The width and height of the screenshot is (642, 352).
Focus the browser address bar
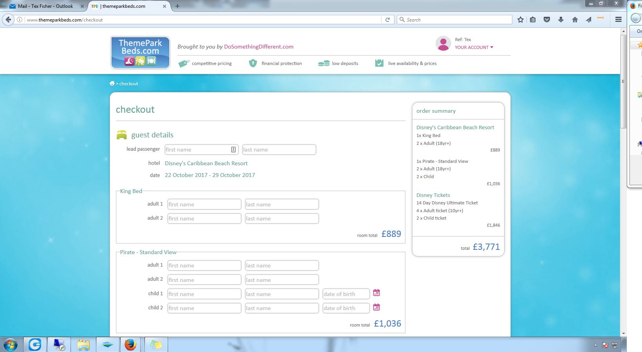click(203, 20)
